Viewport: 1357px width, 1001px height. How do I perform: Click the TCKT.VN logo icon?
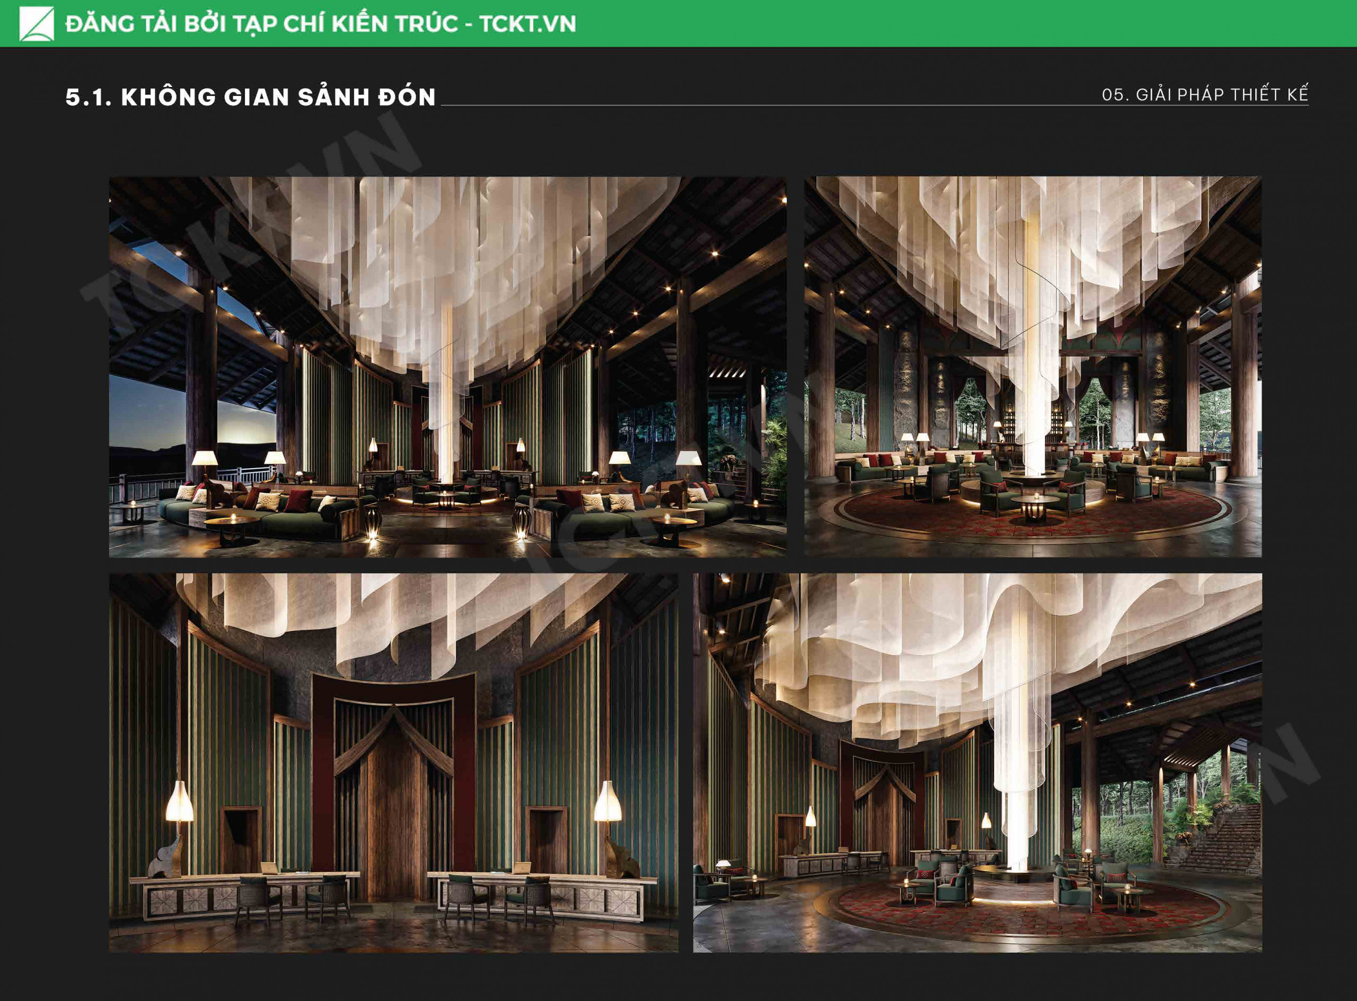pos(37,24)
